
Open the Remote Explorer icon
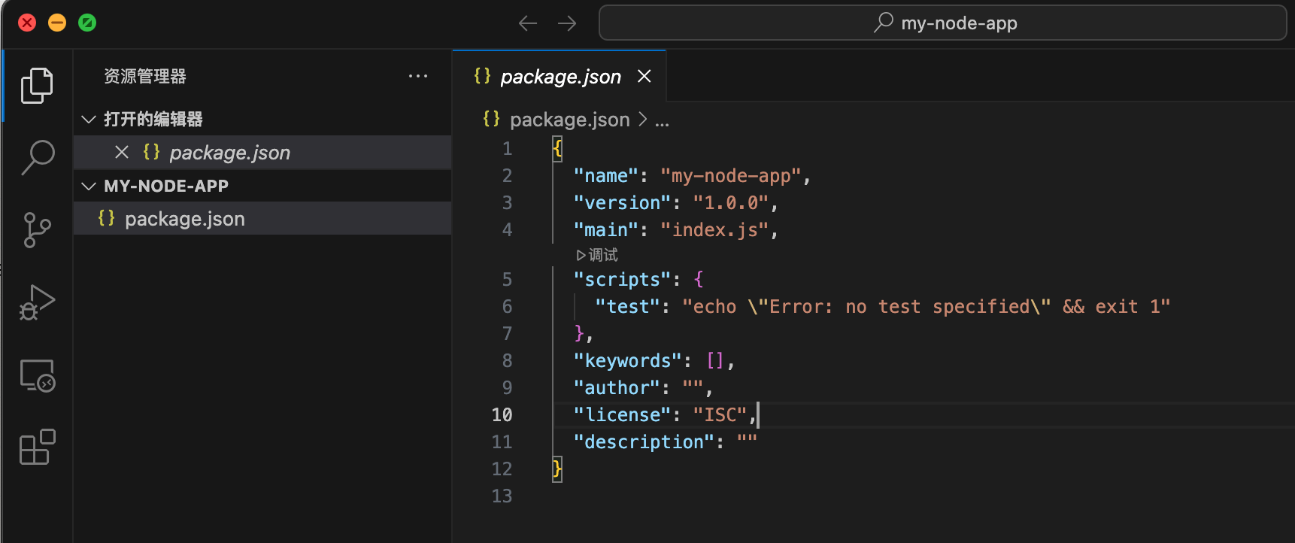(x=37, y=375)
